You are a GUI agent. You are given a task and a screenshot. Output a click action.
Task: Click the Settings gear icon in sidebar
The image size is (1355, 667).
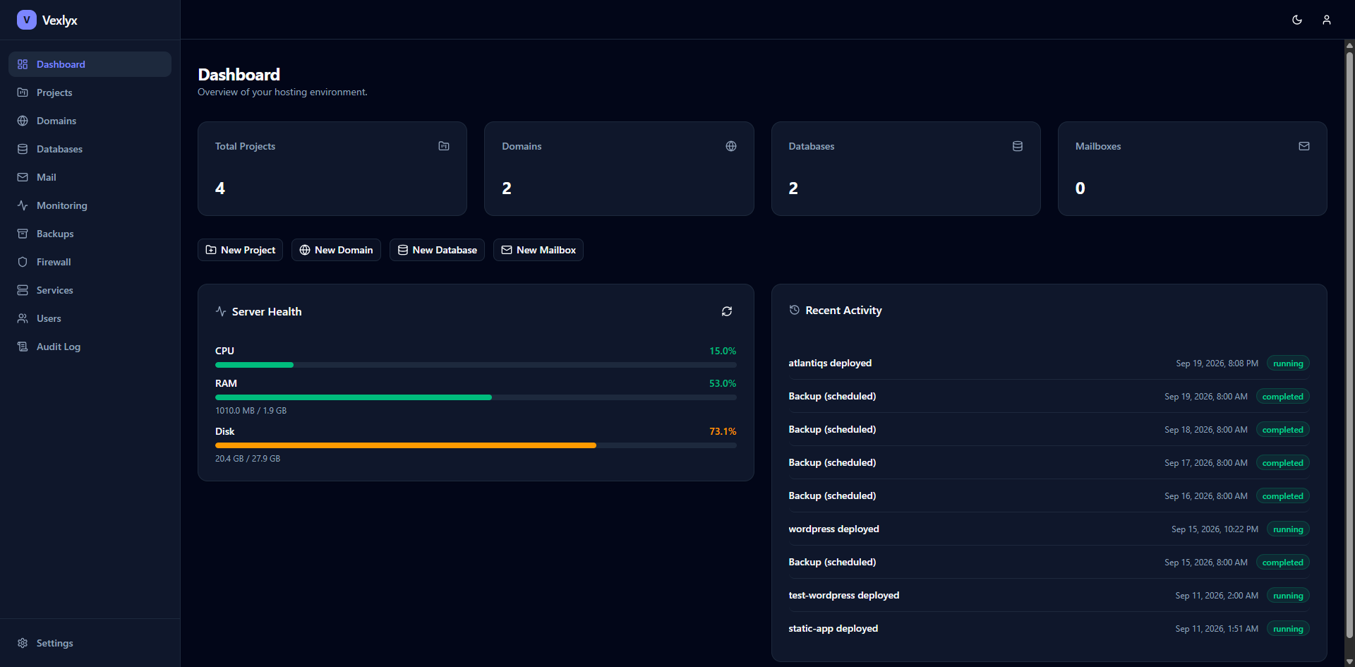click(x=23, y=643)
